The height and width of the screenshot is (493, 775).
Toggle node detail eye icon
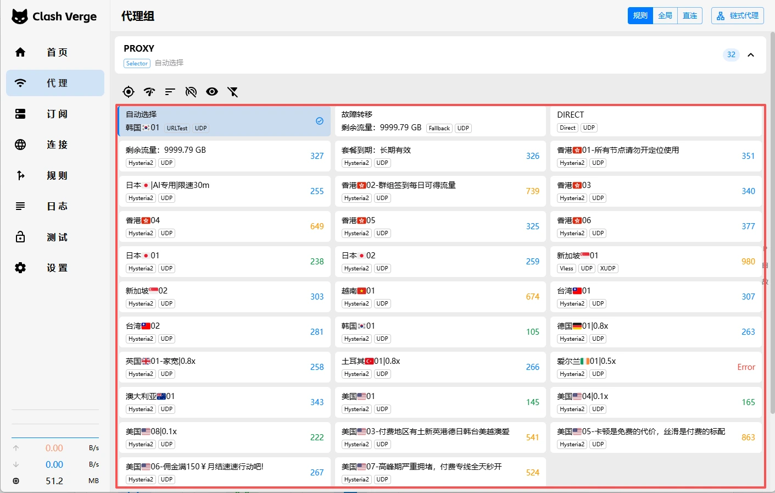click(212, 92)
